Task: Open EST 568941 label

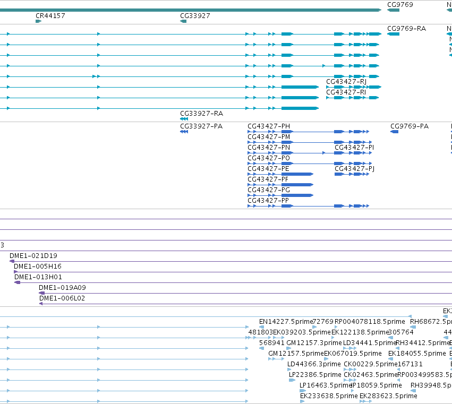Action: (x=272, y=343)
